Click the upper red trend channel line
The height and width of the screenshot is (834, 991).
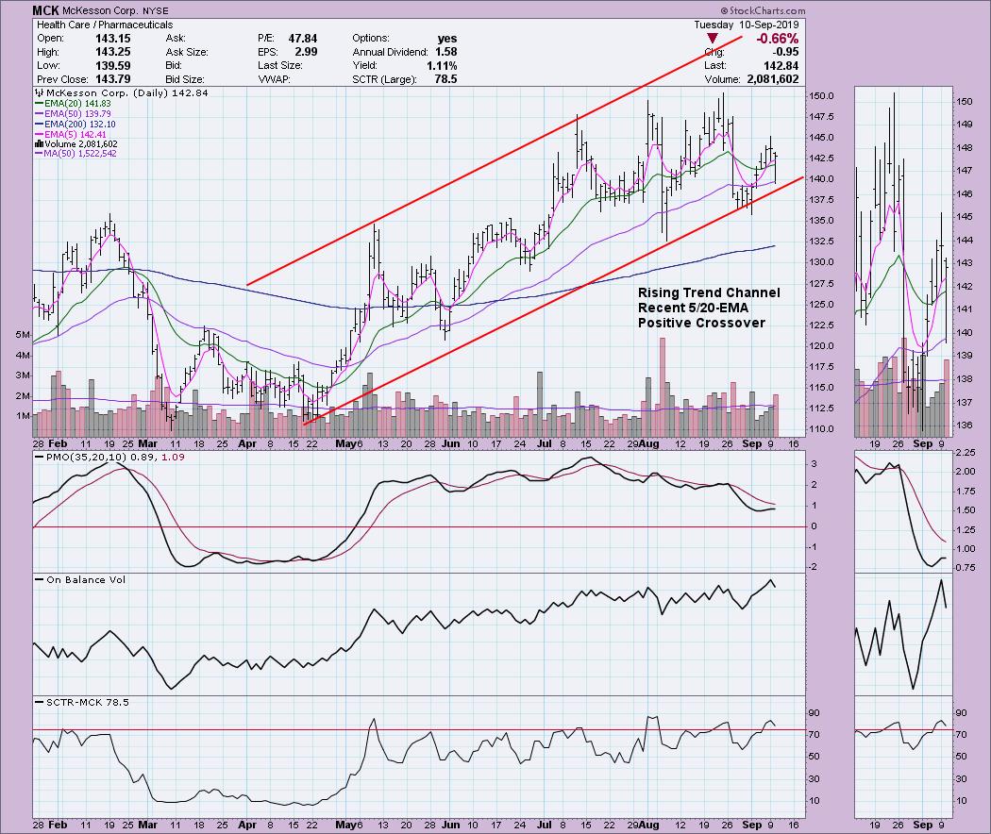[x=494, y=161]
